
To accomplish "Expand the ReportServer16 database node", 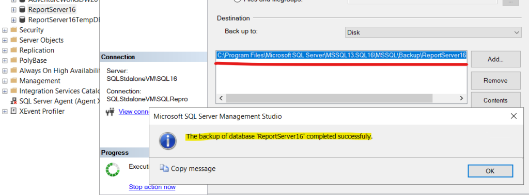I will 13,10.
